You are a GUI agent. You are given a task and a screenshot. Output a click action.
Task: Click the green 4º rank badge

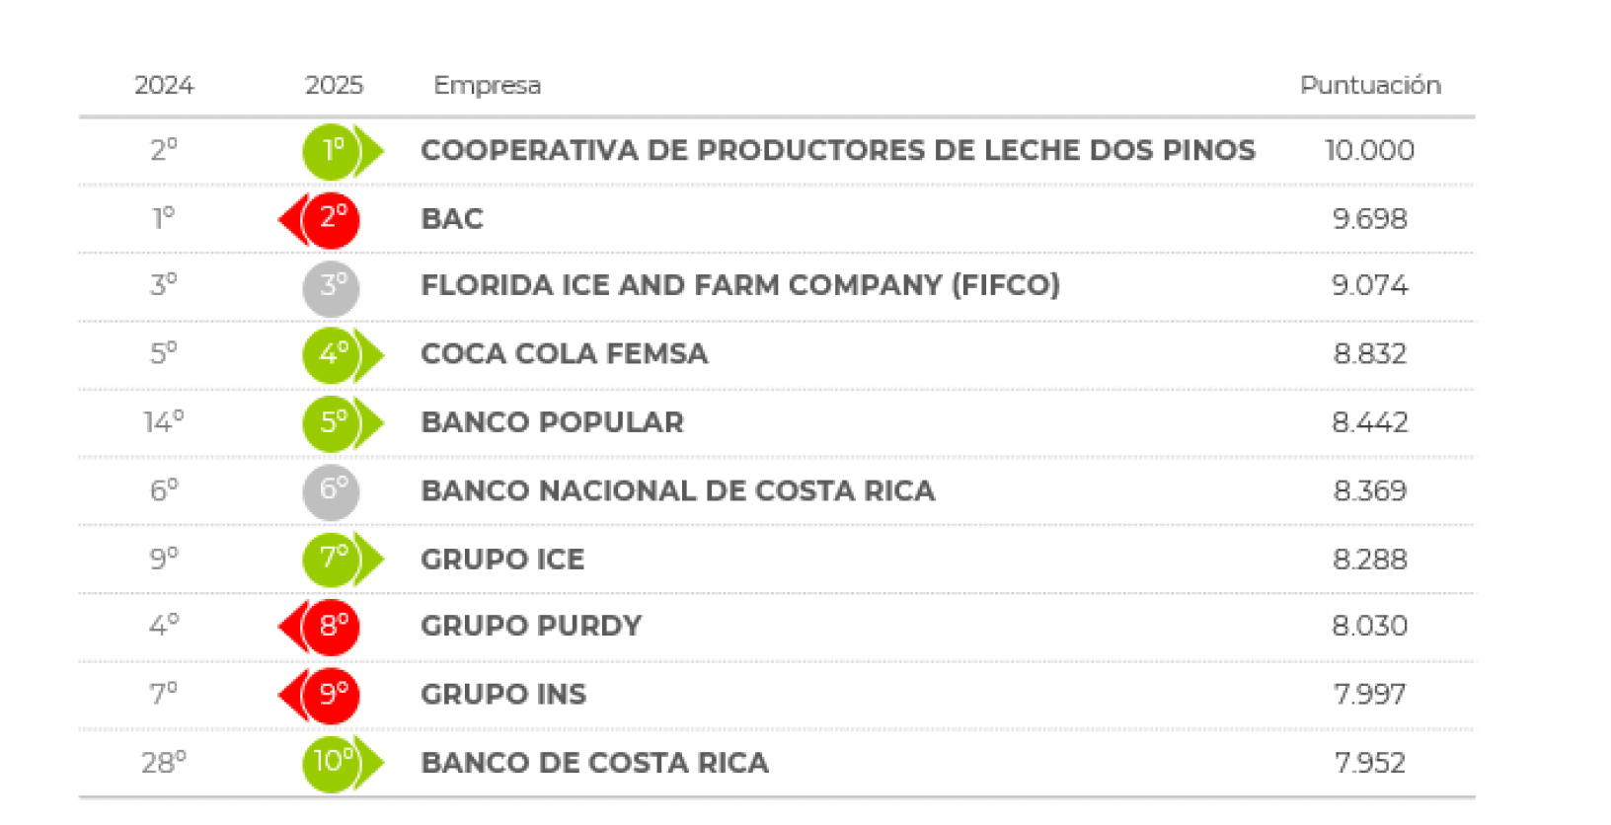pos(333,355)
